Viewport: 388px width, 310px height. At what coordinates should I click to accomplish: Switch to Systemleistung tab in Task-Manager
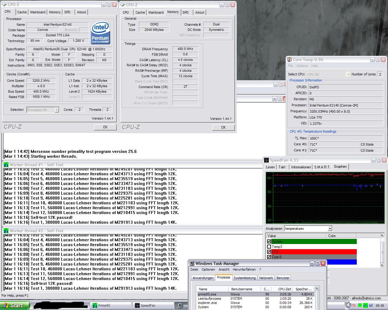[x=245, y=278]
